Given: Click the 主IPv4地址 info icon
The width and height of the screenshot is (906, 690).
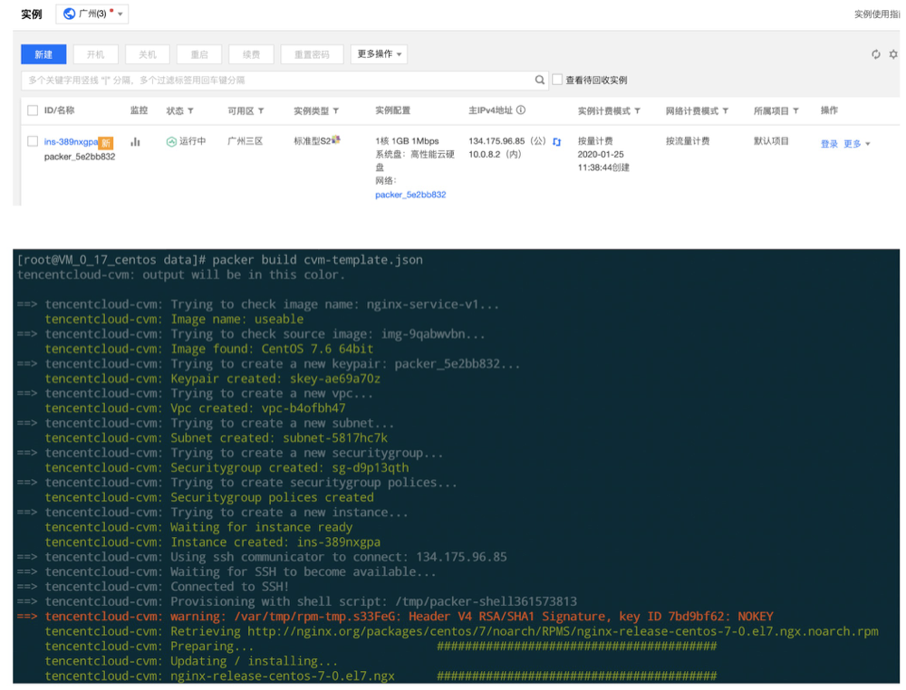Looking at the screenshot, I should 521,110.
